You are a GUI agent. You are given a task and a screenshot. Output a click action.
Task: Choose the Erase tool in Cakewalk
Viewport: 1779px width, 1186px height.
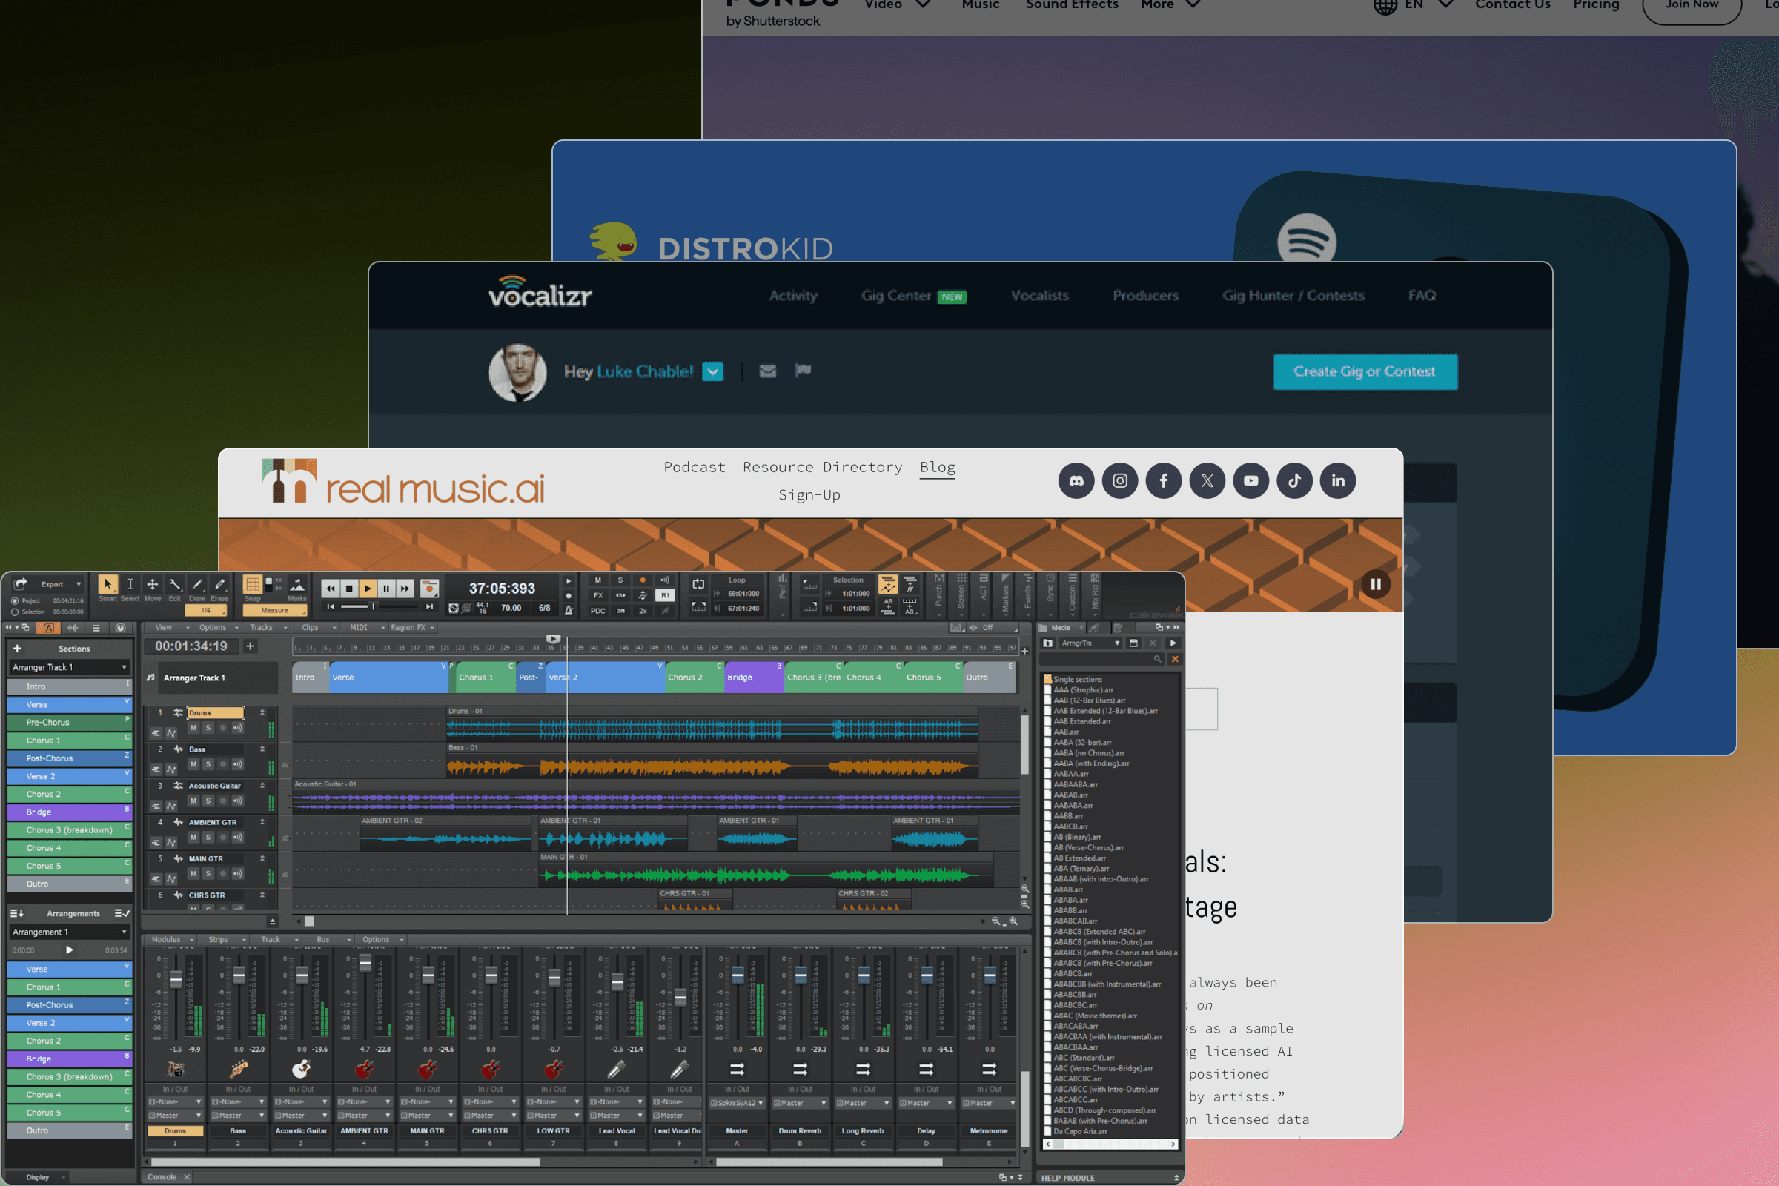(219, 584)
